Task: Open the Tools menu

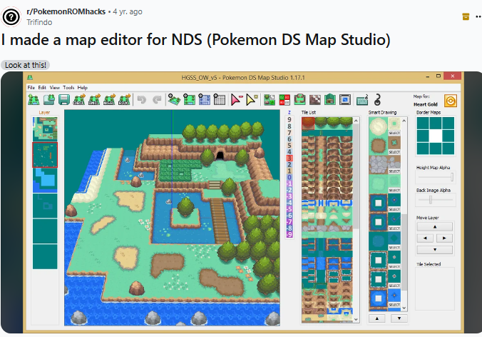Action: pos(68,87)
